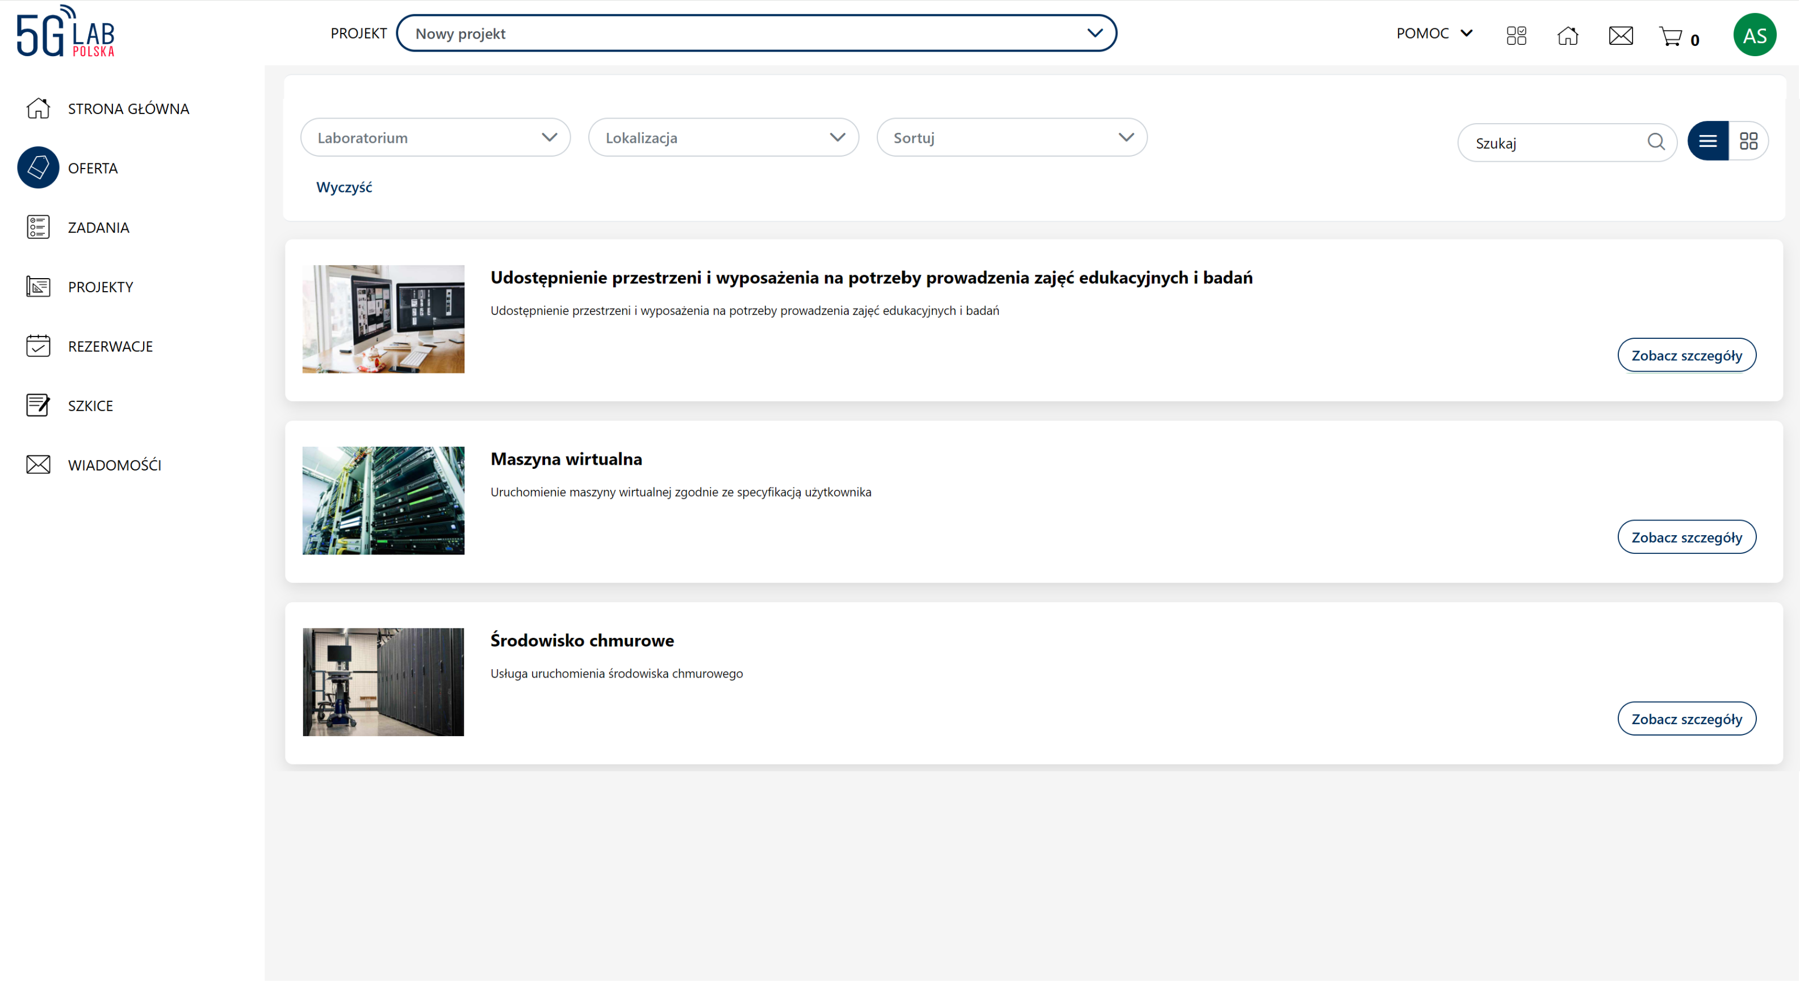Navigate to Projekty in sidebar
Image resolution: width=1800 pixels, height=983 pixels.
point(100,287)
